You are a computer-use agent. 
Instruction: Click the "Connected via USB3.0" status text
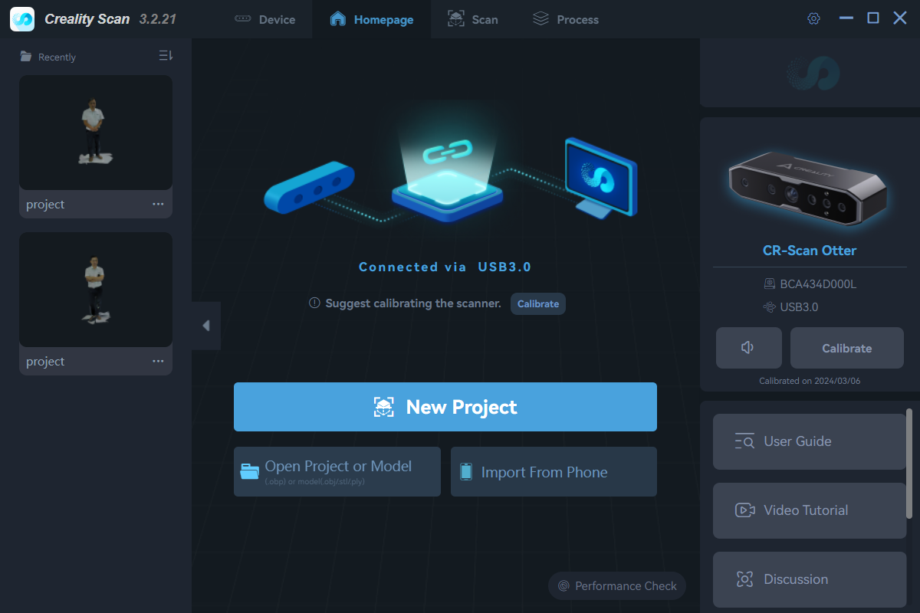click(x=445, y=267)
